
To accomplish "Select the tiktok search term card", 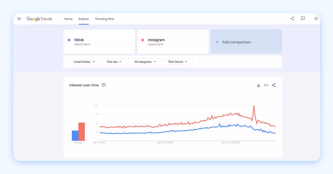I will (x=99, y=42).
